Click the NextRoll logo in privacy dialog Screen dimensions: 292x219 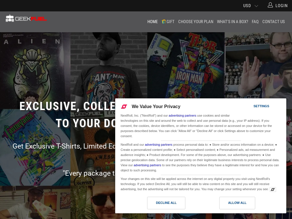click(x=124, y=107)
